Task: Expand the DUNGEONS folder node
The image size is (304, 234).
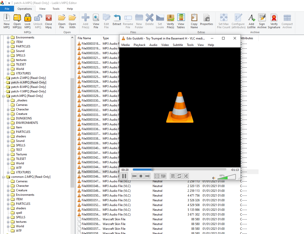Action: pos(8,118)
